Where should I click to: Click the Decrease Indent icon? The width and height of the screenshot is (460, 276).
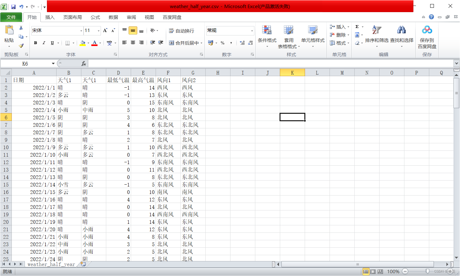pyautogui.click(x=153, y=43)
